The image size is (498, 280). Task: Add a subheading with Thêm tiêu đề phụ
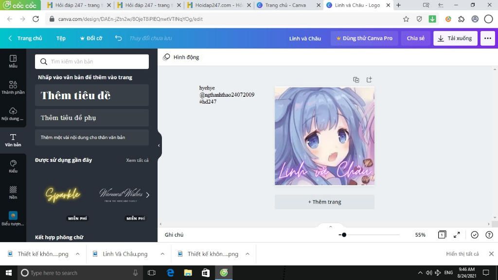pos(92,118)
